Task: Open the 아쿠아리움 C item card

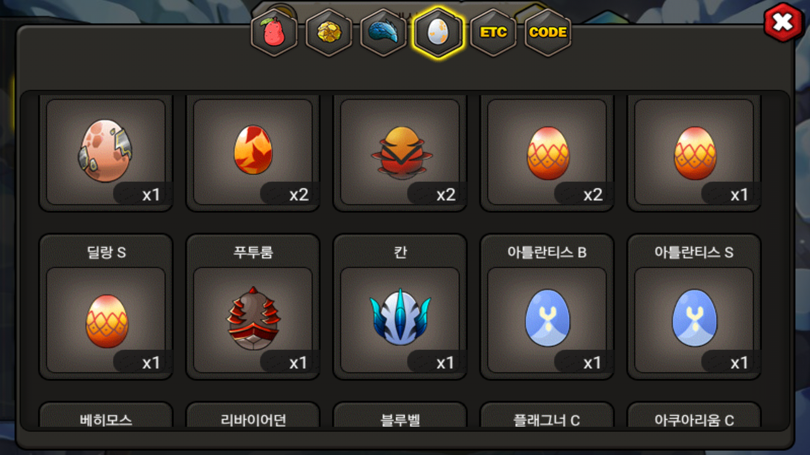Action: pyautogui.click(x=694, y=415)
